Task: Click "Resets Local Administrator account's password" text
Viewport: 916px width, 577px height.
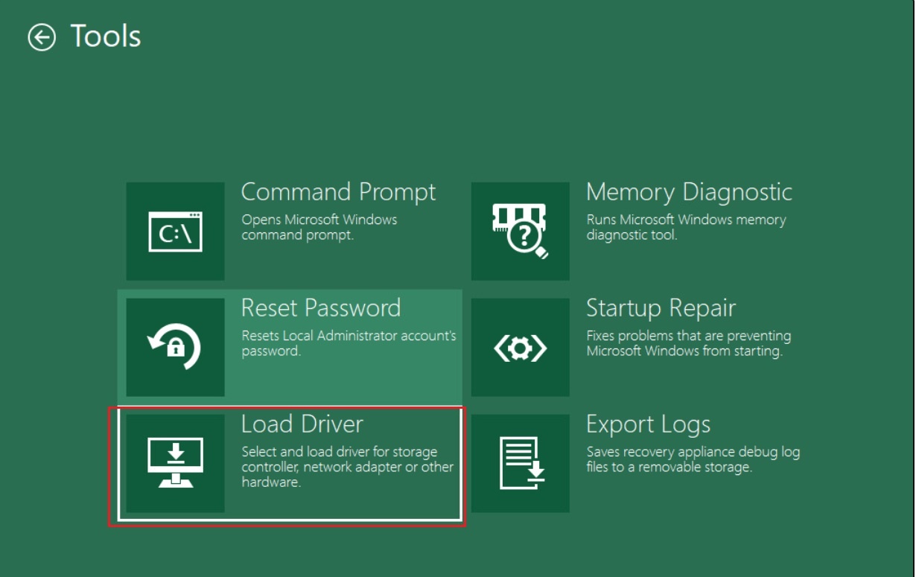Action: (x=349, y=343)
